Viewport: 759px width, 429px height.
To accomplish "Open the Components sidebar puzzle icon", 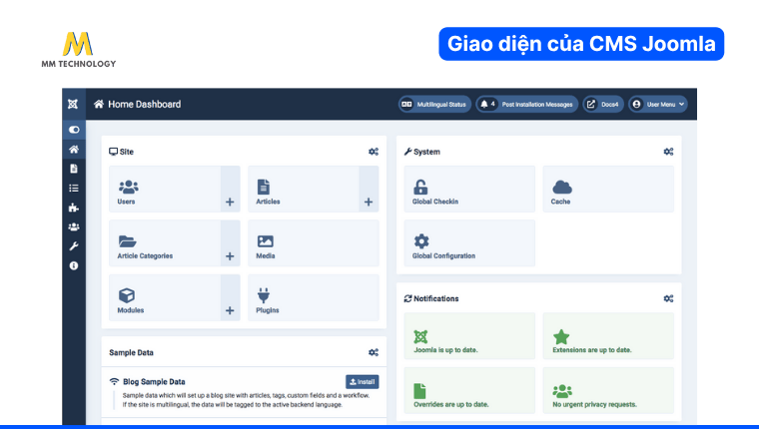I will (74, 208).
